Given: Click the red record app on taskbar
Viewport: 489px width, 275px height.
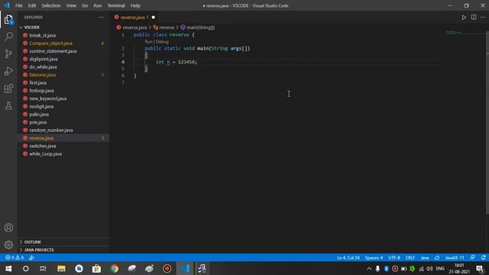Looking at the screenshot, I should coord(167,268).
